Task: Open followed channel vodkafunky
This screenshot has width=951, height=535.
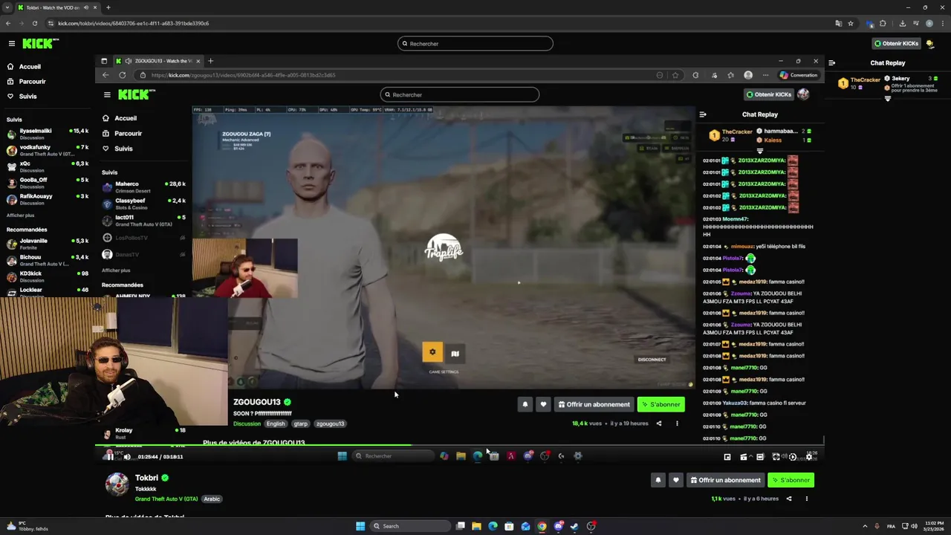Action: coord(48,150)
